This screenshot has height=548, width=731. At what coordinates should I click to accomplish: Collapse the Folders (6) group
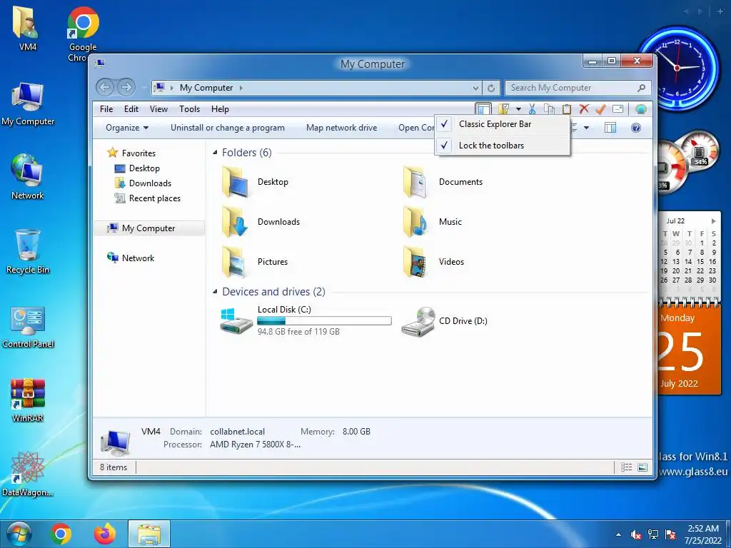pos(215,153)
